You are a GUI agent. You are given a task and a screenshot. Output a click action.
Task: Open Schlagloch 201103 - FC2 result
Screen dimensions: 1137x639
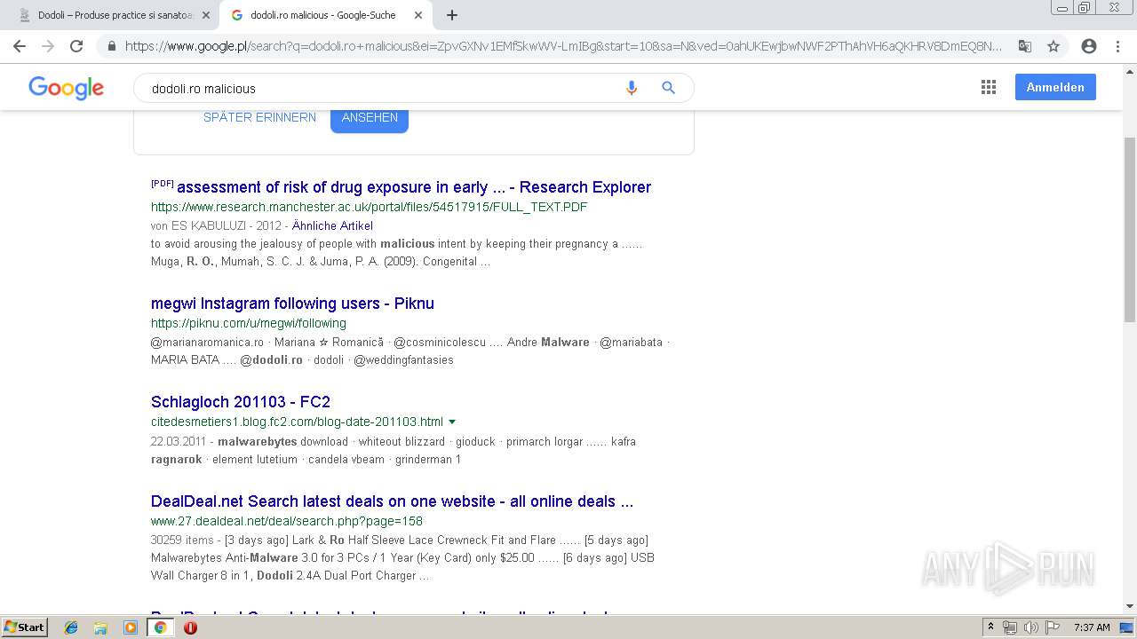(x=241, y=402)
